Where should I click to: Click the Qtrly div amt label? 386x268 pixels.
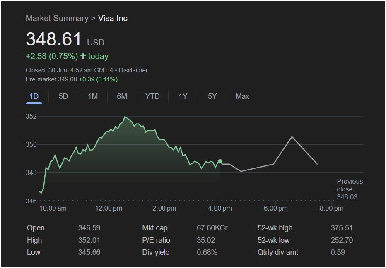point(277,252)
